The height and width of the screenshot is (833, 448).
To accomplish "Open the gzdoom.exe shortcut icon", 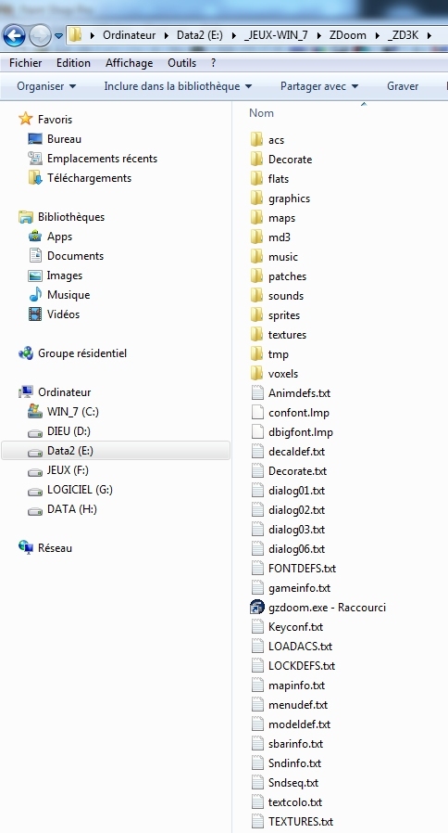I will coord(257,608).
